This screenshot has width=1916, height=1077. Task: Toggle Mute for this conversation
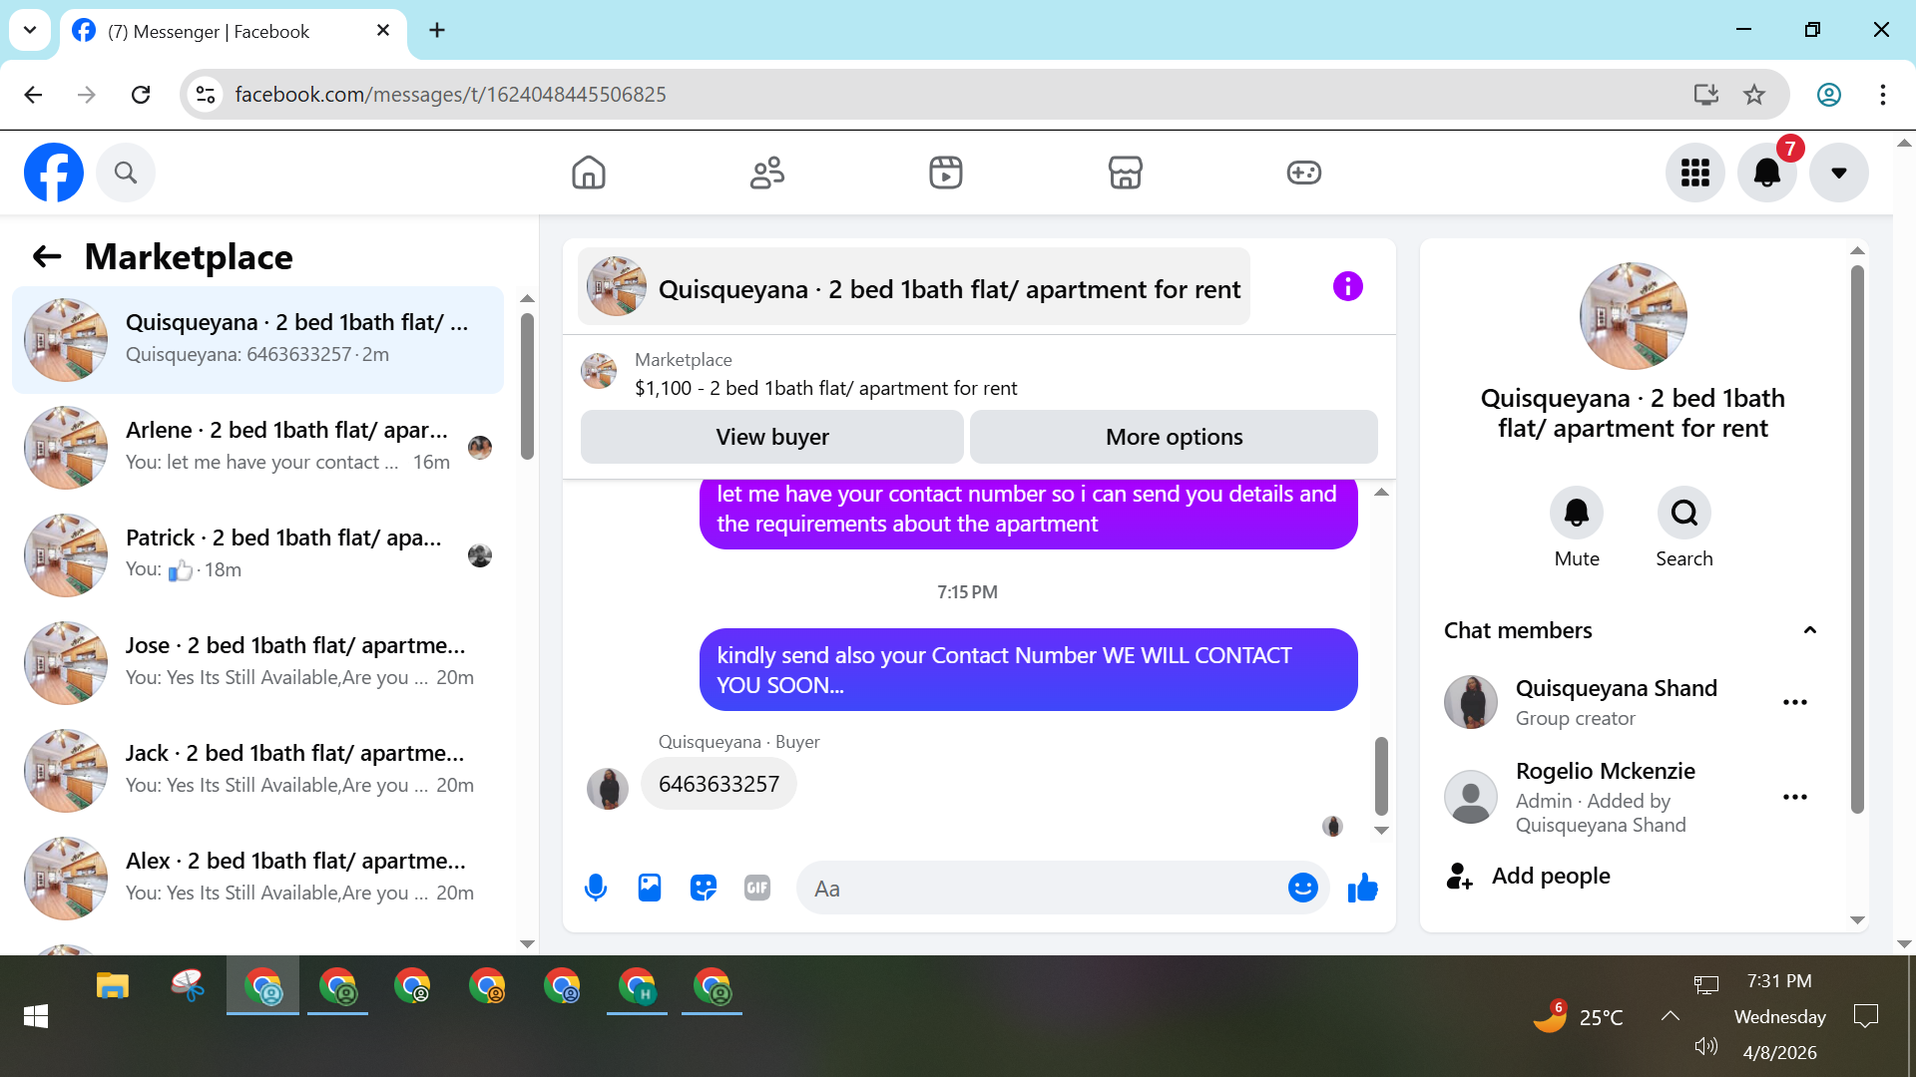[x=1577, y=513]
